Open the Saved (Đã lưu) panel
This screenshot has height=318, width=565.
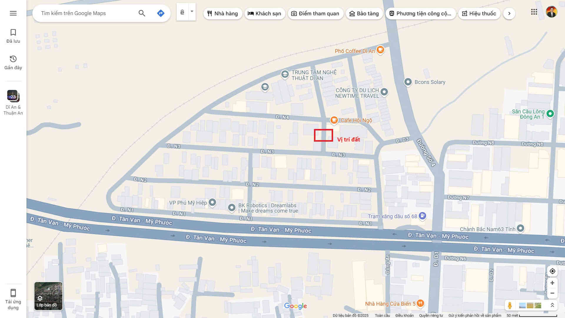tap(13, 36)
